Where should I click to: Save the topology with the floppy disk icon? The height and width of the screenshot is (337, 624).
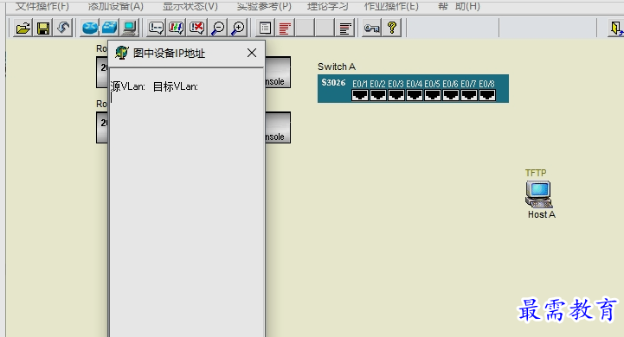point(43,29)
